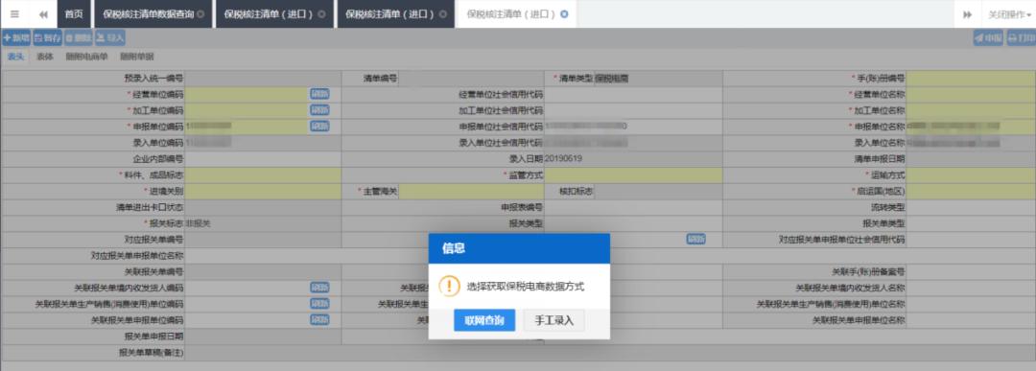Screen dimensions: 1036x371
Task: Click the hamburger menu icon
Action: [x=14, y=13]
